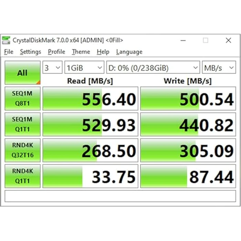The width and height of the screenshot is (241, 241).
Task: Open the Help menu
Action: coord(103,52)
